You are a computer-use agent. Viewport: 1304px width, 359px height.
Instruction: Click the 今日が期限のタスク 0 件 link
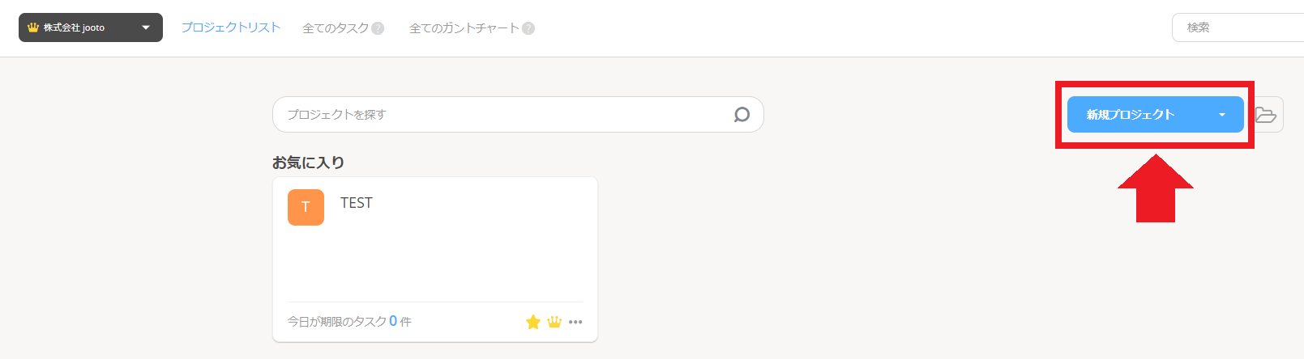(349, 322)
